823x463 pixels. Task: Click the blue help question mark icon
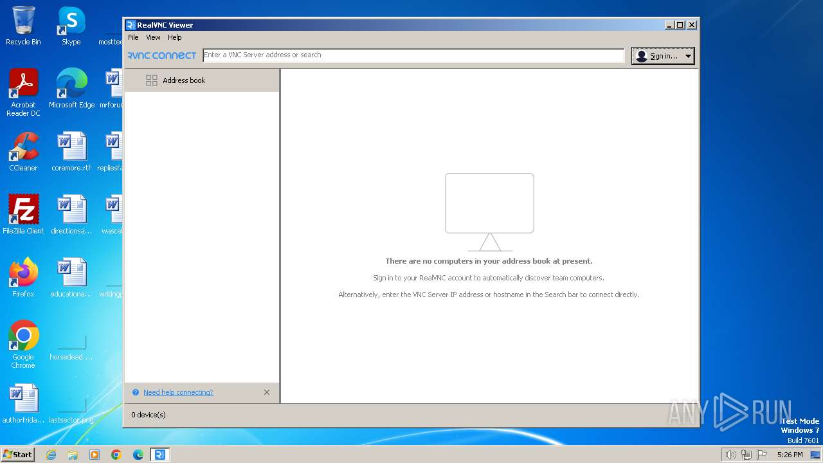[x=136, y=392]
